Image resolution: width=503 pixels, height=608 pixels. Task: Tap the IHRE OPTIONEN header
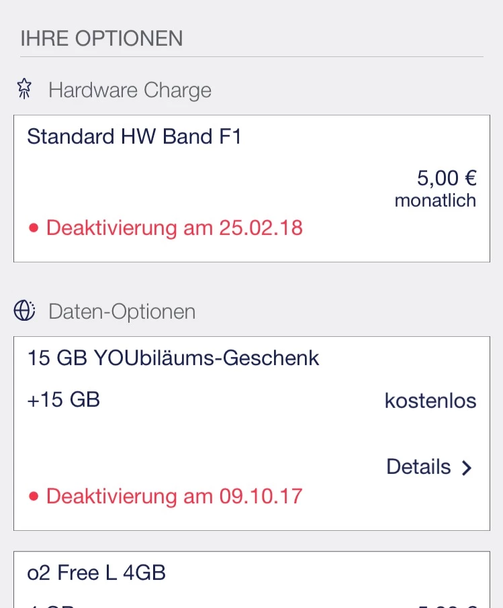click(x=101, y=38)
